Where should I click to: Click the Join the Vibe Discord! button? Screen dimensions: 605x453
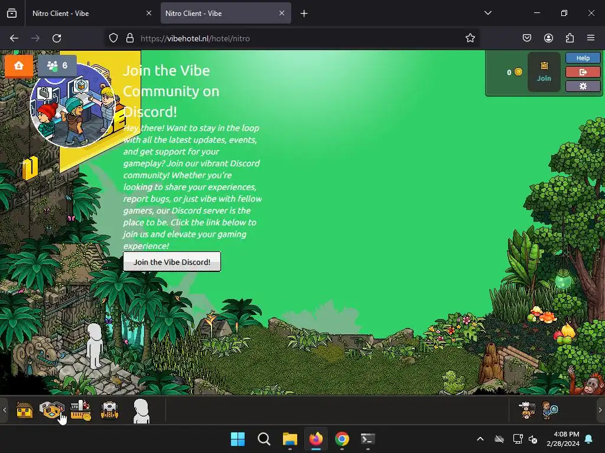coord(172,262)
